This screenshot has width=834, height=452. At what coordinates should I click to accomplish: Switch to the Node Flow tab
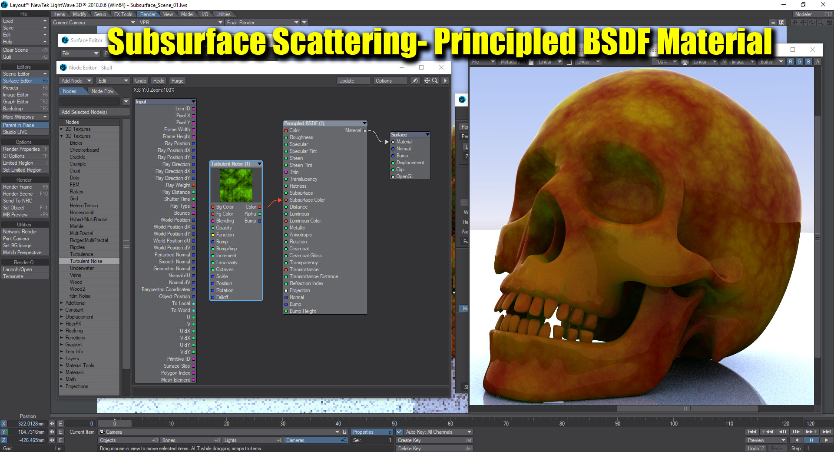pyautogui.click(x=102, y=91)
